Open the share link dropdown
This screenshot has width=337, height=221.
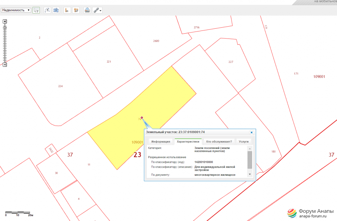click(97, 10)
